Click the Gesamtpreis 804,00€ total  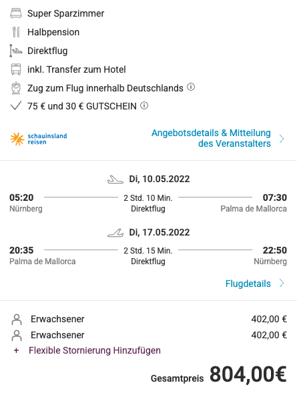[x=219, y=374]
